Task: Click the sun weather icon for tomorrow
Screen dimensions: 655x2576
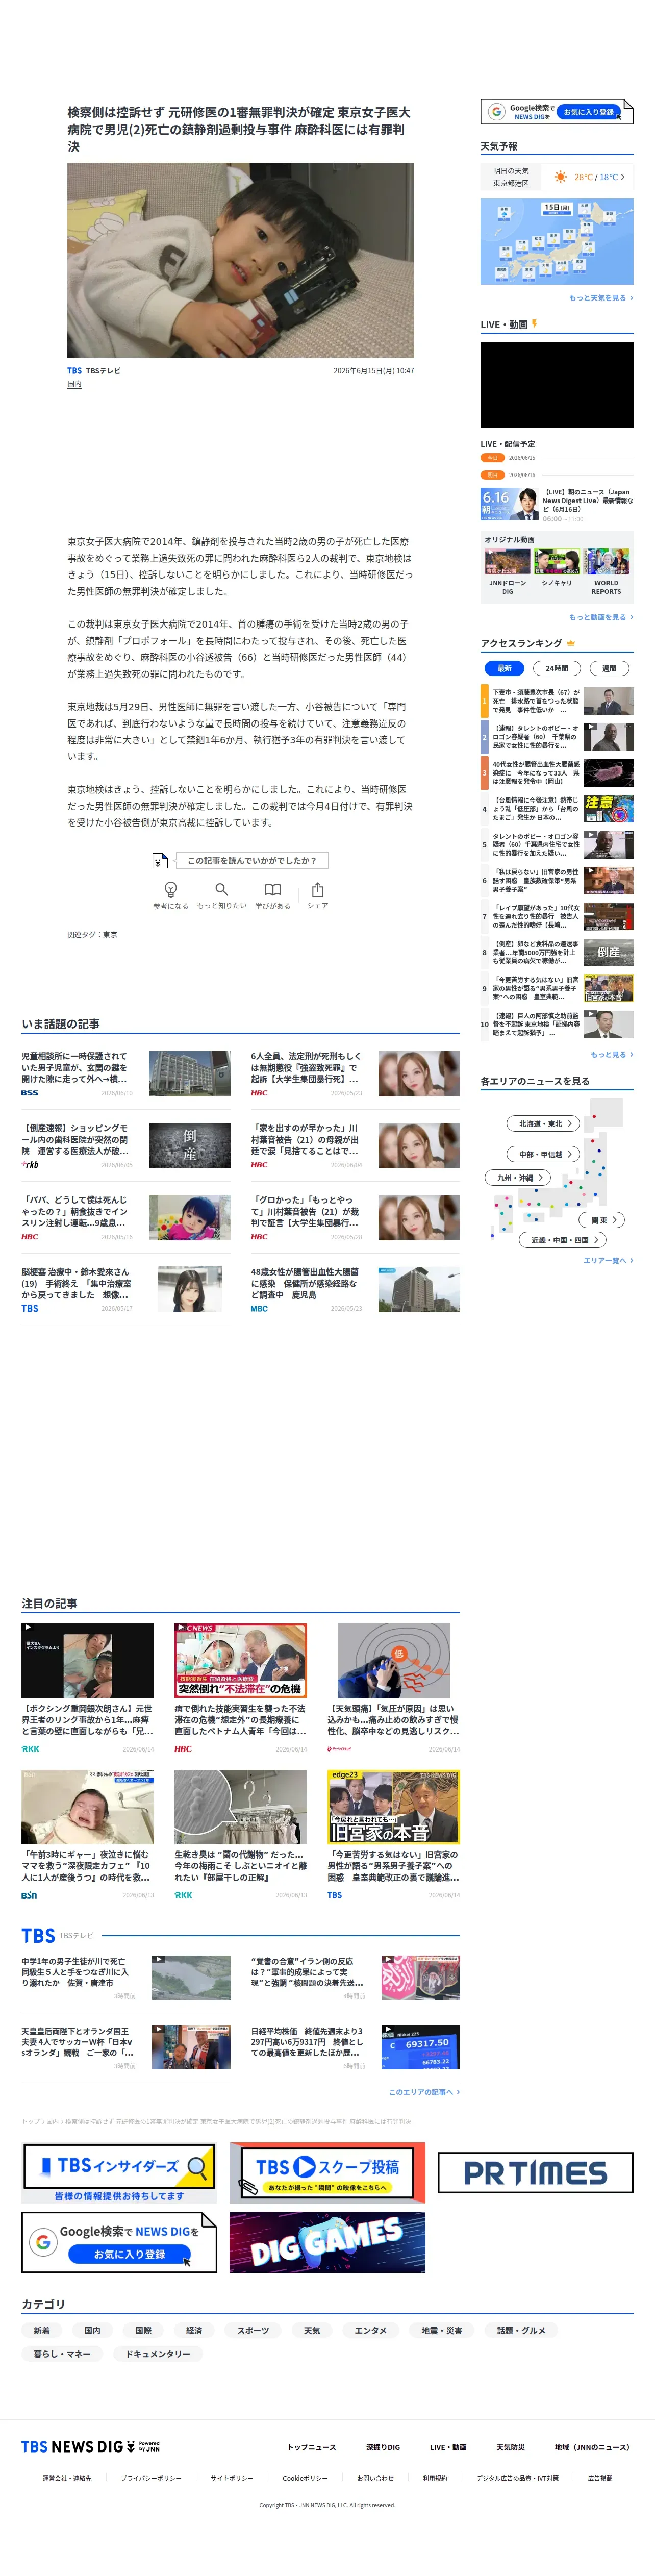Action: [x=560, y=177]
